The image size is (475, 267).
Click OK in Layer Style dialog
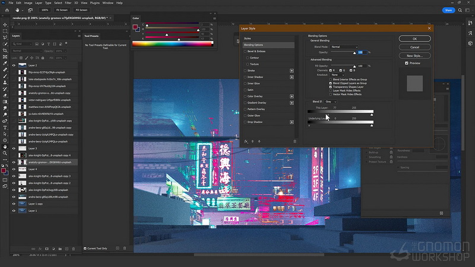point(414,39)
